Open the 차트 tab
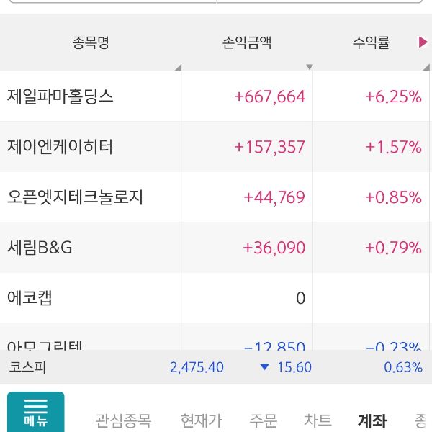This screenshot has height=432, width=432. (x=318, y=420)
